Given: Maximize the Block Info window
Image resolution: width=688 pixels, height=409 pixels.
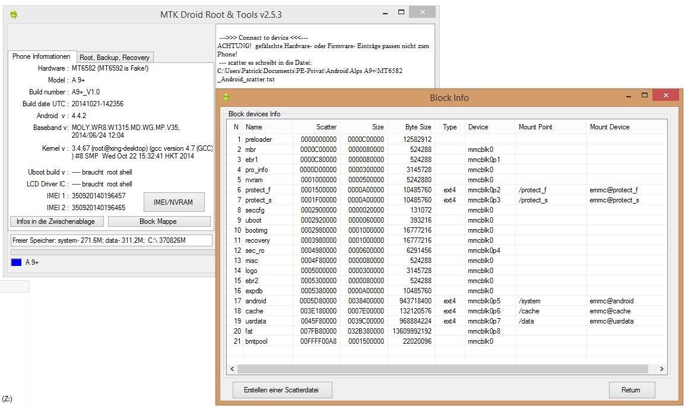Looking at the screenshot, I should pos(645,95).
